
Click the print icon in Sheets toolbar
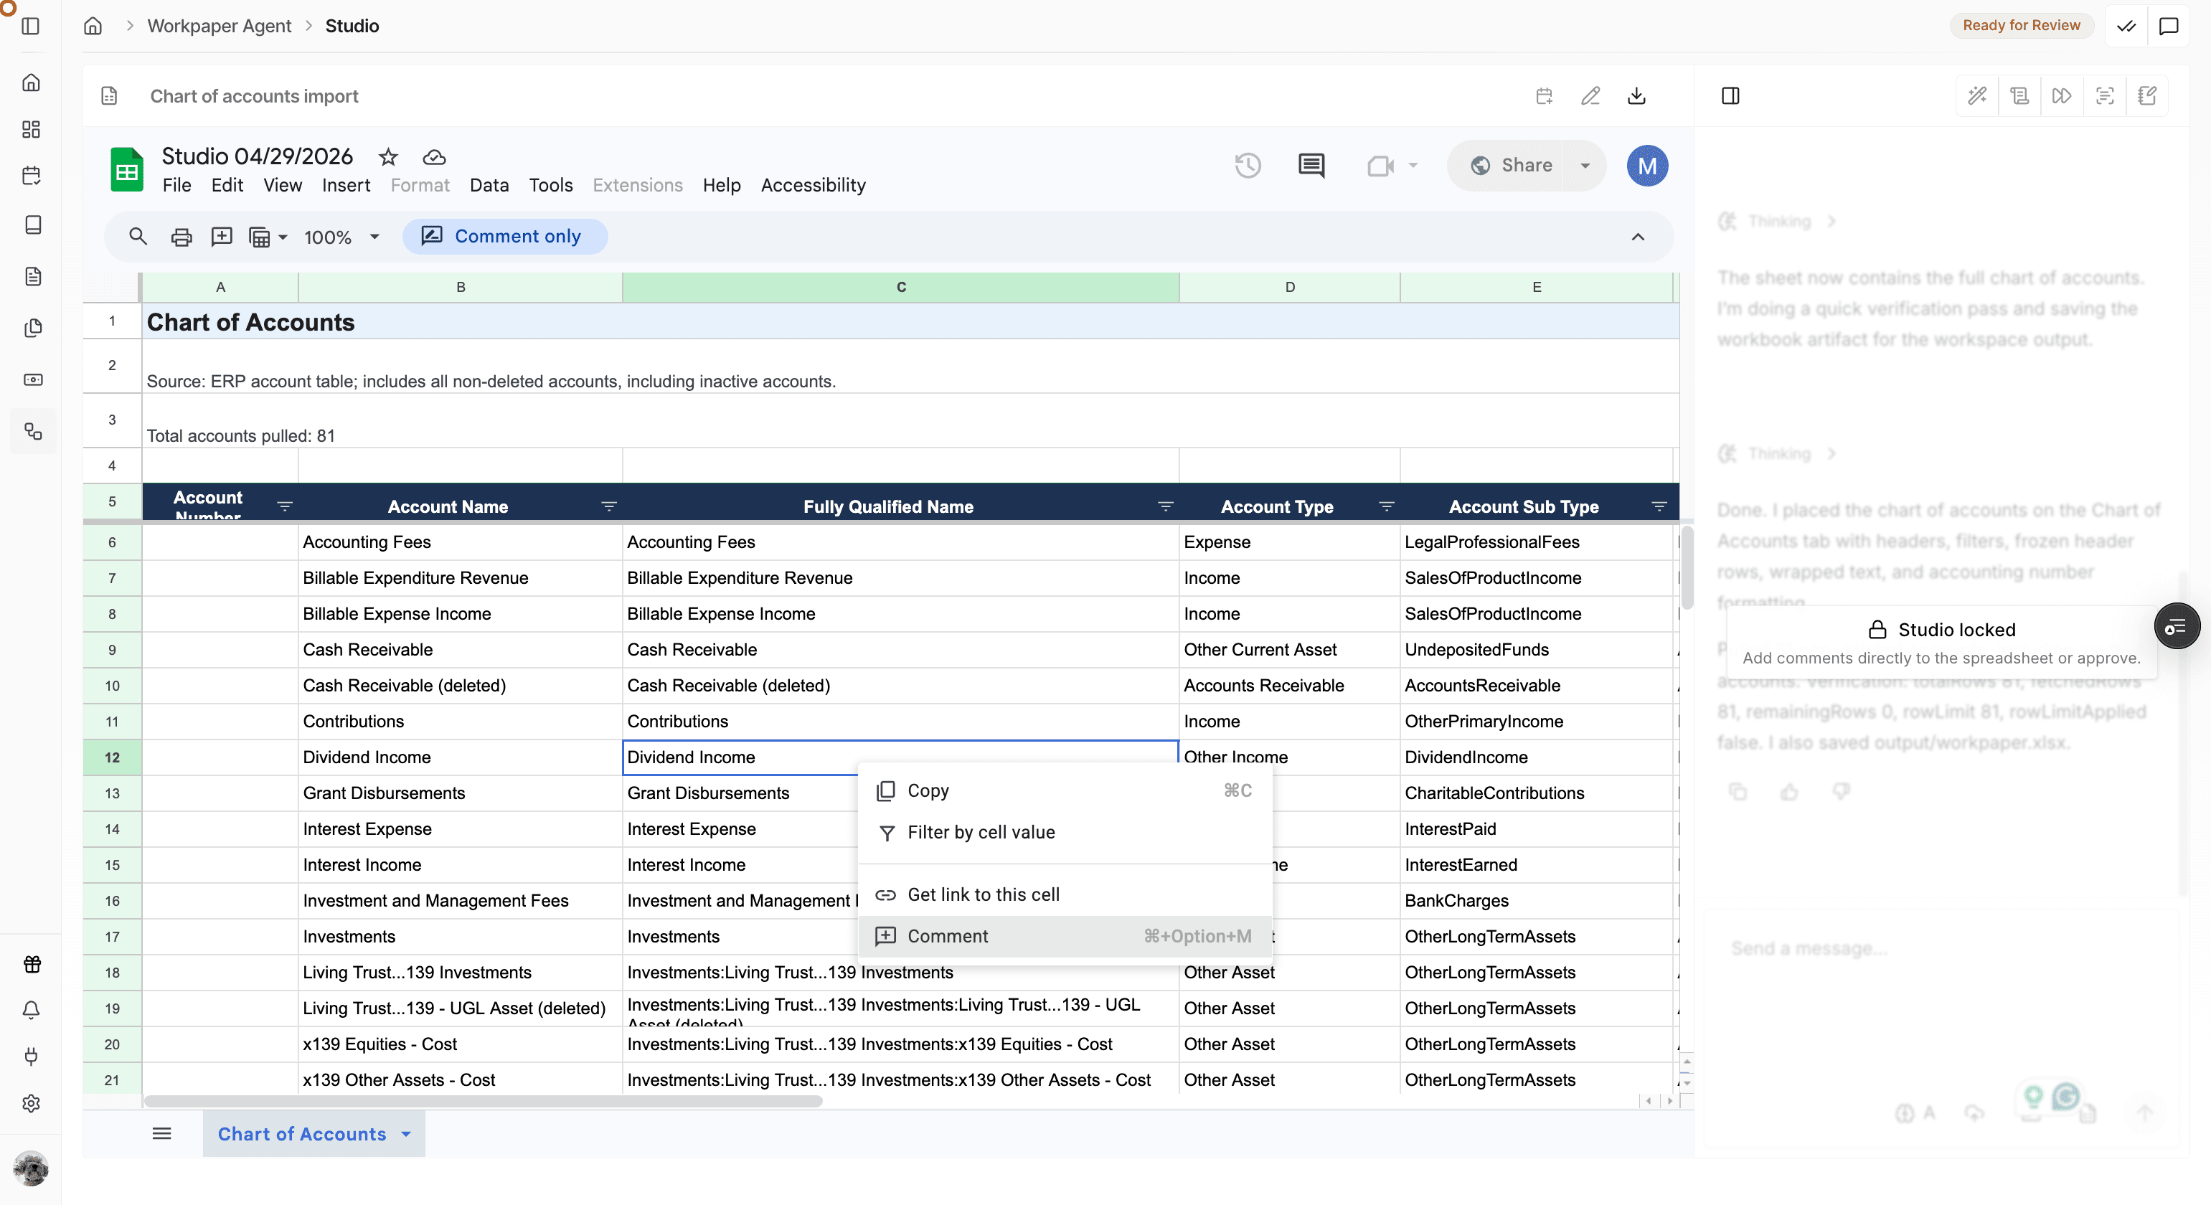click(x=181, y=237)
